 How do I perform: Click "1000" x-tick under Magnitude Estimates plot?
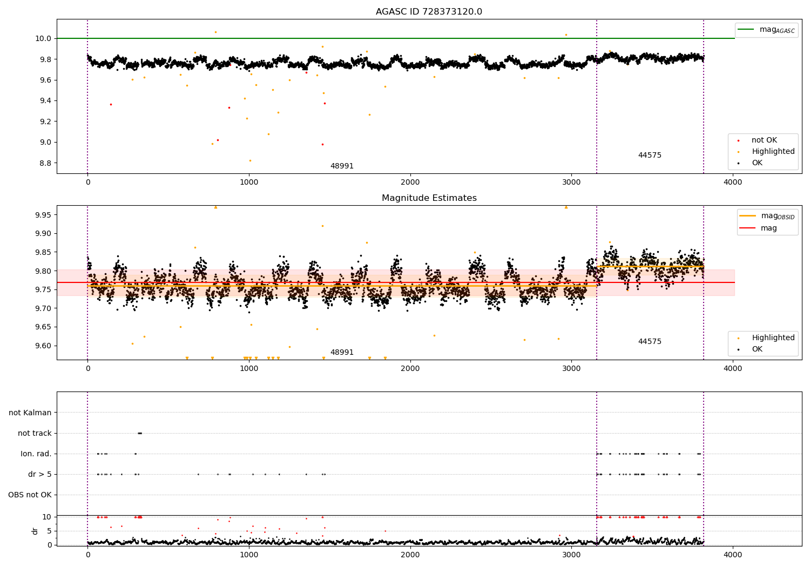pyautogui.click(x=249, y=369)
